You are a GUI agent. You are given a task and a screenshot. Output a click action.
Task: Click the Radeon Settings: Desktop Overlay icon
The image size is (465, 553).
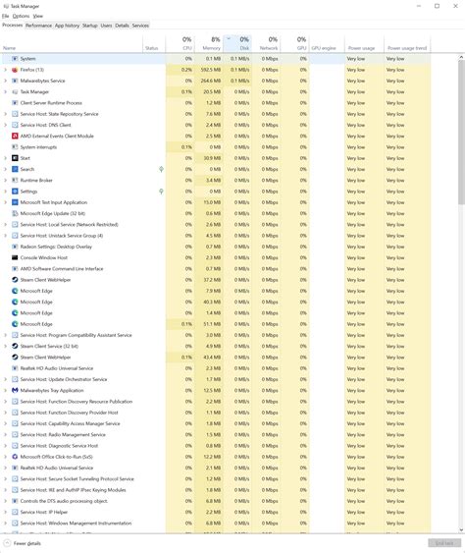point(15,247)
